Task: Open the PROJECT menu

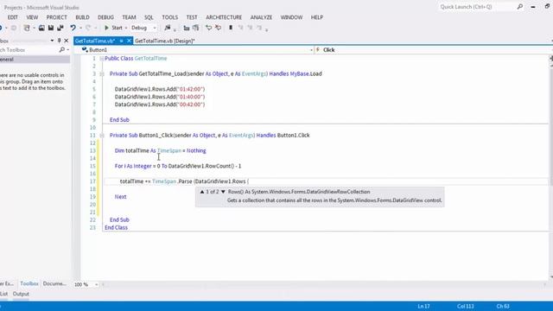Action: 56,17
